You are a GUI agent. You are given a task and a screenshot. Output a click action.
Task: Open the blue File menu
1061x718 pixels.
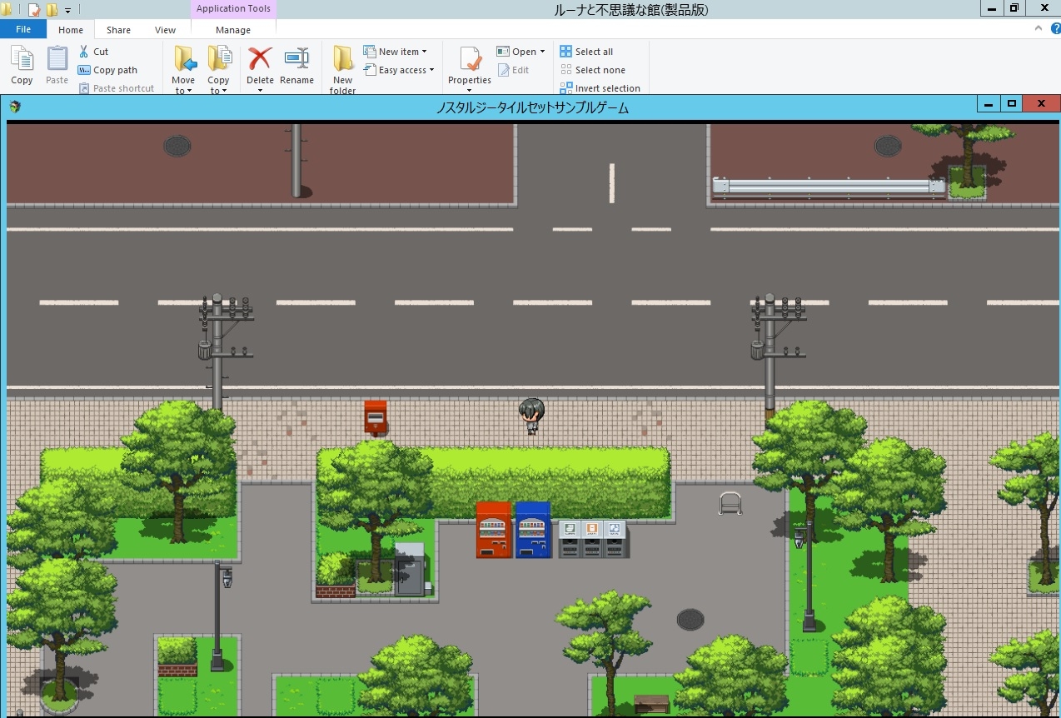click(23, 29)
